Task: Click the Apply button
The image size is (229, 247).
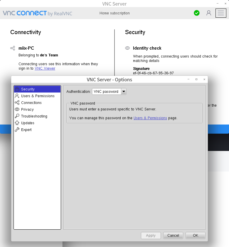Action: (151, 236)
